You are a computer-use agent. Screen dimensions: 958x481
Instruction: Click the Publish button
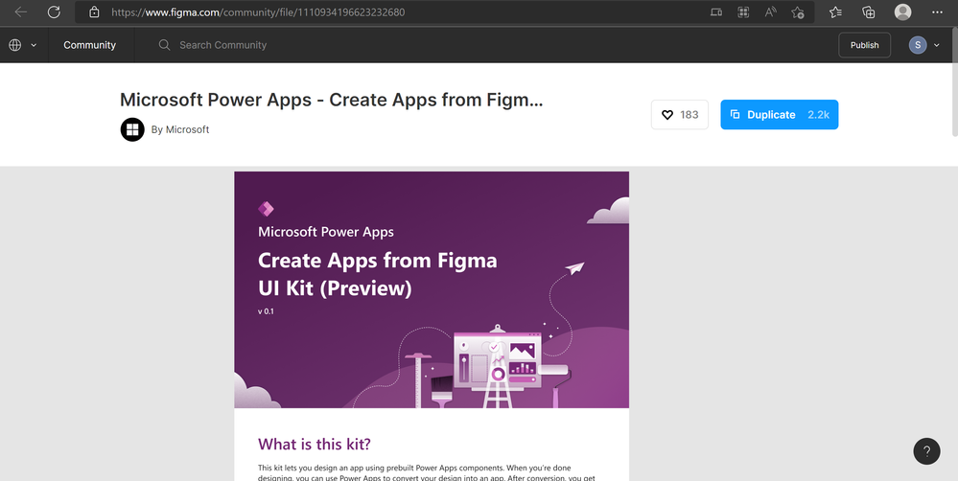[x=865, y=45]
